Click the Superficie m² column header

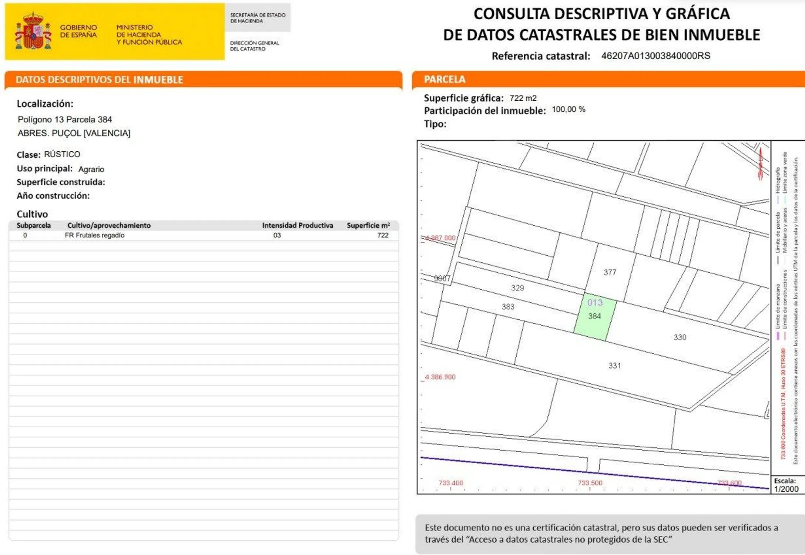368,225
